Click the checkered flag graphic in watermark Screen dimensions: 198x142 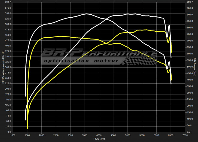141,60
